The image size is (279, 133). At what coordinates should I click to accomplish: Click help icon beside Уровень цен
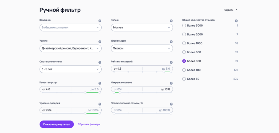[x=171, y=42]
